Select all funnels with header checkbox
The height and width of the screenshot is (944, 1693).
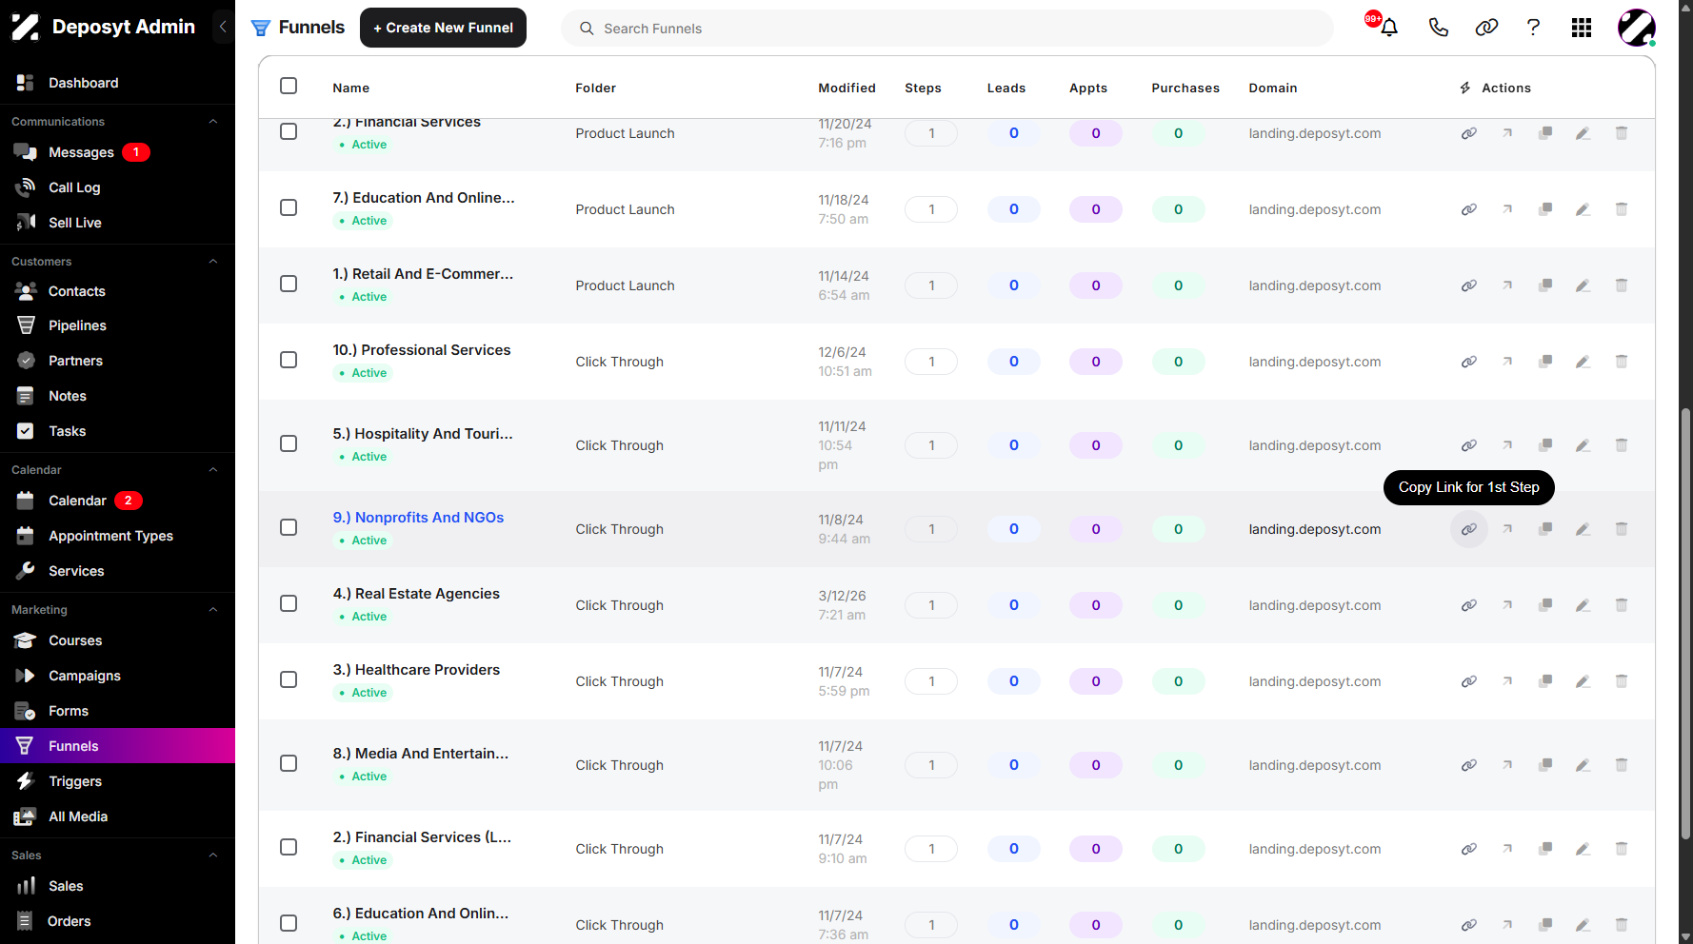click(289, 86)
